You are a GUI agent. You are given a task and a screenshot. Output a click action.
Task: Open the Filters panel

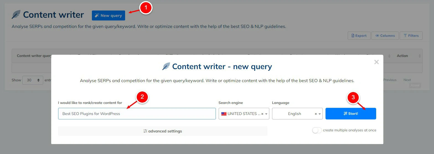411,36
